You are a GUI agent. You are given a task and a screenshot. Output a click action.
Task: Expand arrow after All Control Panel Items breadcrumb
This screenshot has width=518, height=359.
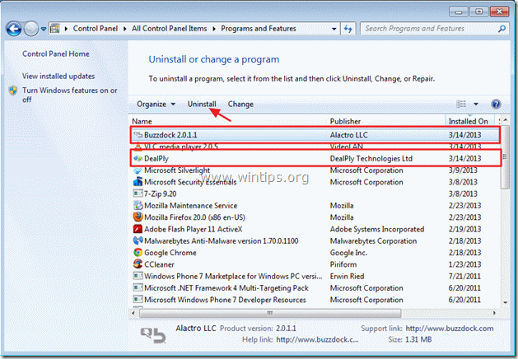point(214,29)
